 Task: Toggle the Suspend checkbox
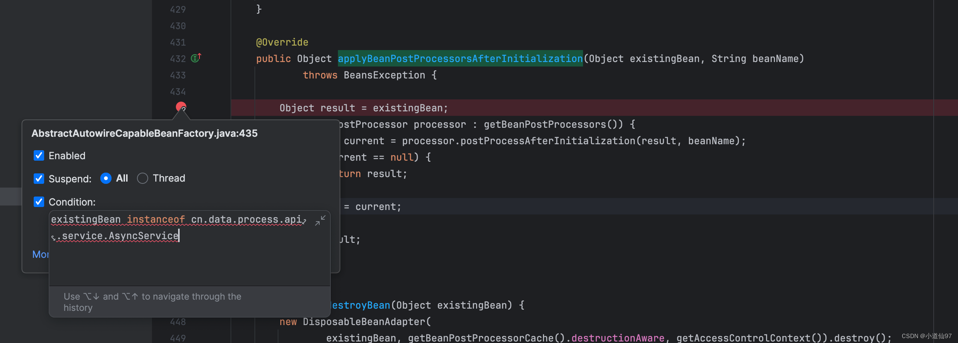[x=39, y=179]
